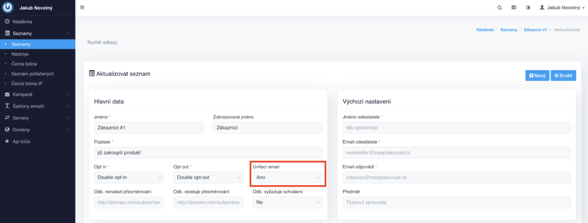Click the app logo icon in sidebar header

coord(8,7)
